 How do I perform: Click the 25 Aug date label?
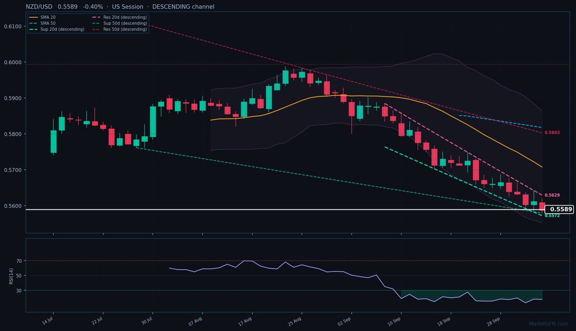click(x=295, y=321)
